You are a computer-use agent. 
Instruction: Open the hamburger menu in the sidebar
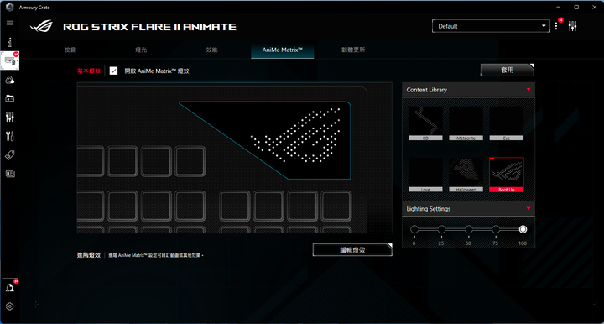tap(9, 24)
